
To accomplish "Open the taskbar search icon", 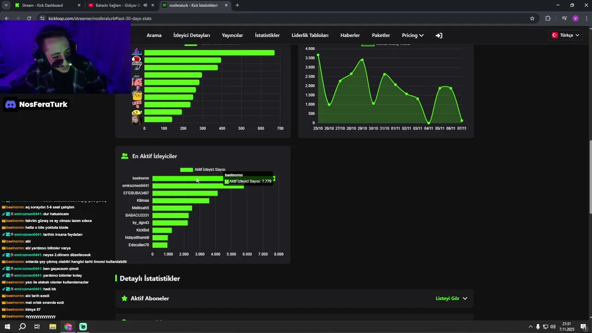I will (x=22, y=327).
